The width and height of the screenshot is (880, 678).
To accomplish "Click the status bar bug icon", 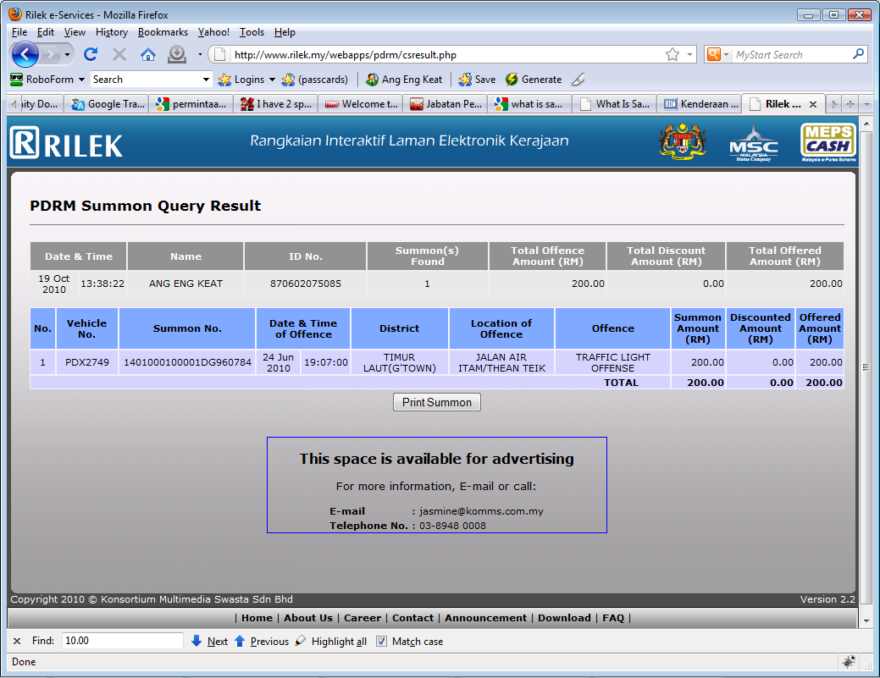I will (x=849, y=662).
